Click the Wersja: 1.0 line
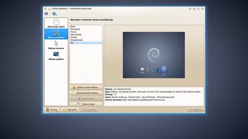Screen dimensions: 248x139 point(110,94)
